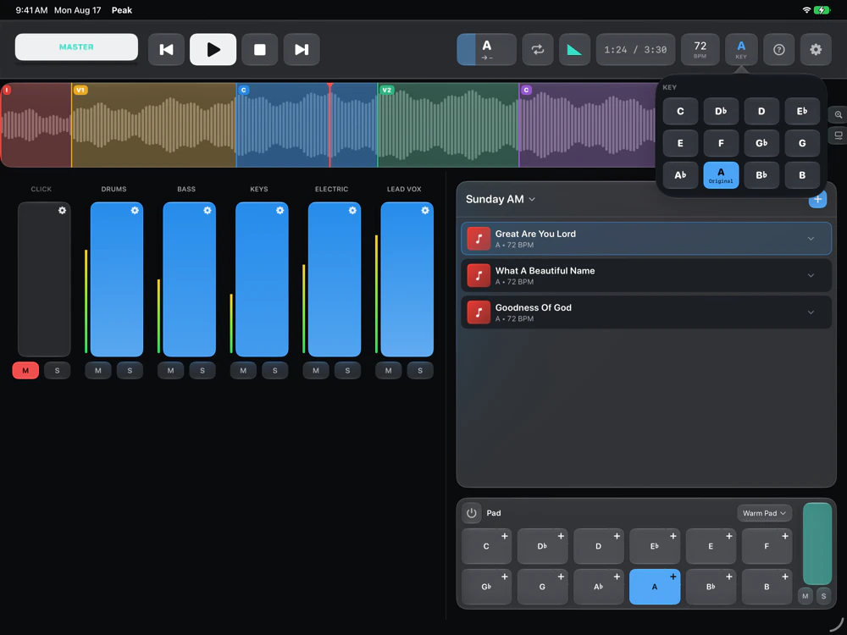
Task: Click music note icon of Great Are You Lord
Action: (x=479, y=239)
